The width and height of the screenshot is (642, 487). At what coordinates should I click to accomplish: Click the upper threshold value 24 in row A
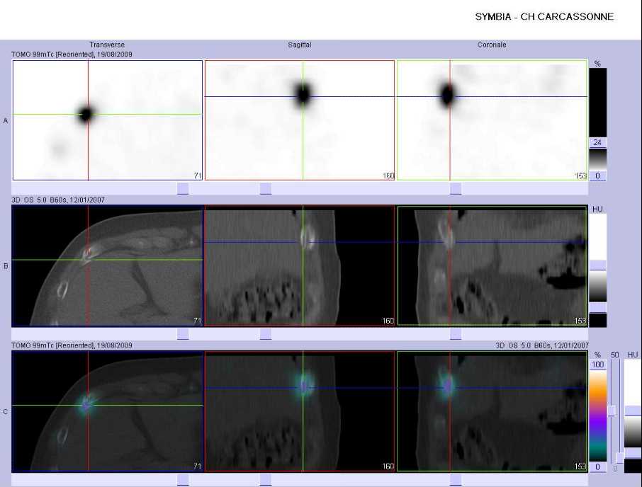pyautogui.click(x=598, y=142)
